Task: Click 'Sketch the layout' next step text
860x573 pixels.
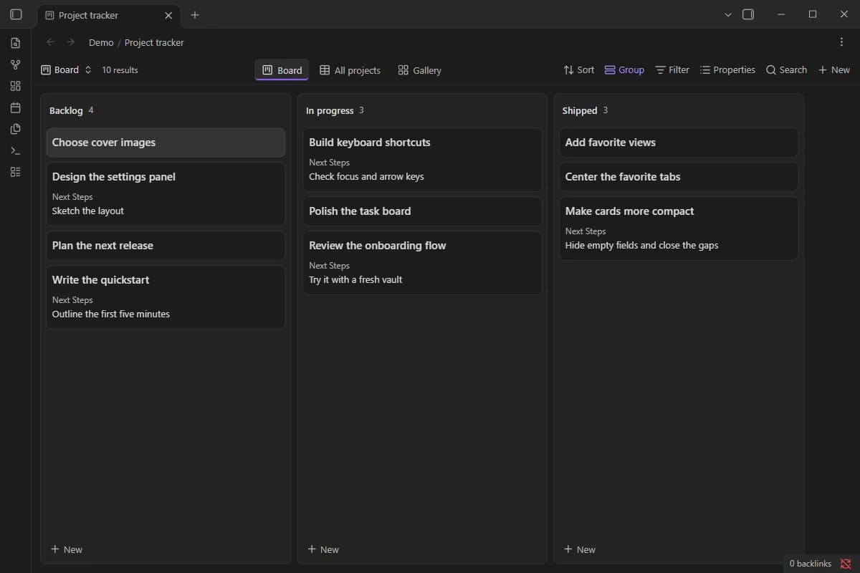Action: click(88, 211)
